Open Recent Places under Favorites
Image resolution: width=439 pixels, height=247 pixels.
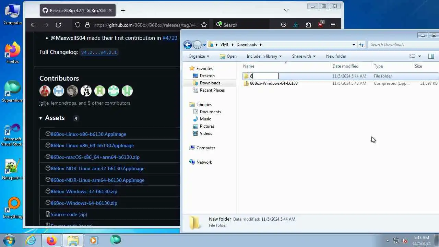click(x=212, y=90)
